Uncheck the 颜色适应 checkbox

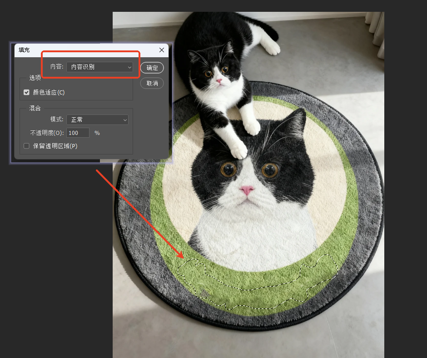click(26, 92)
